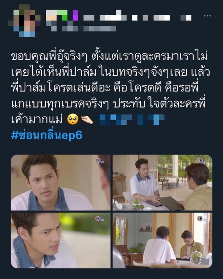This screenshot has height=279, width=223.
Task: Open the pixelated profile avatar
Action: tap(24, 20)
